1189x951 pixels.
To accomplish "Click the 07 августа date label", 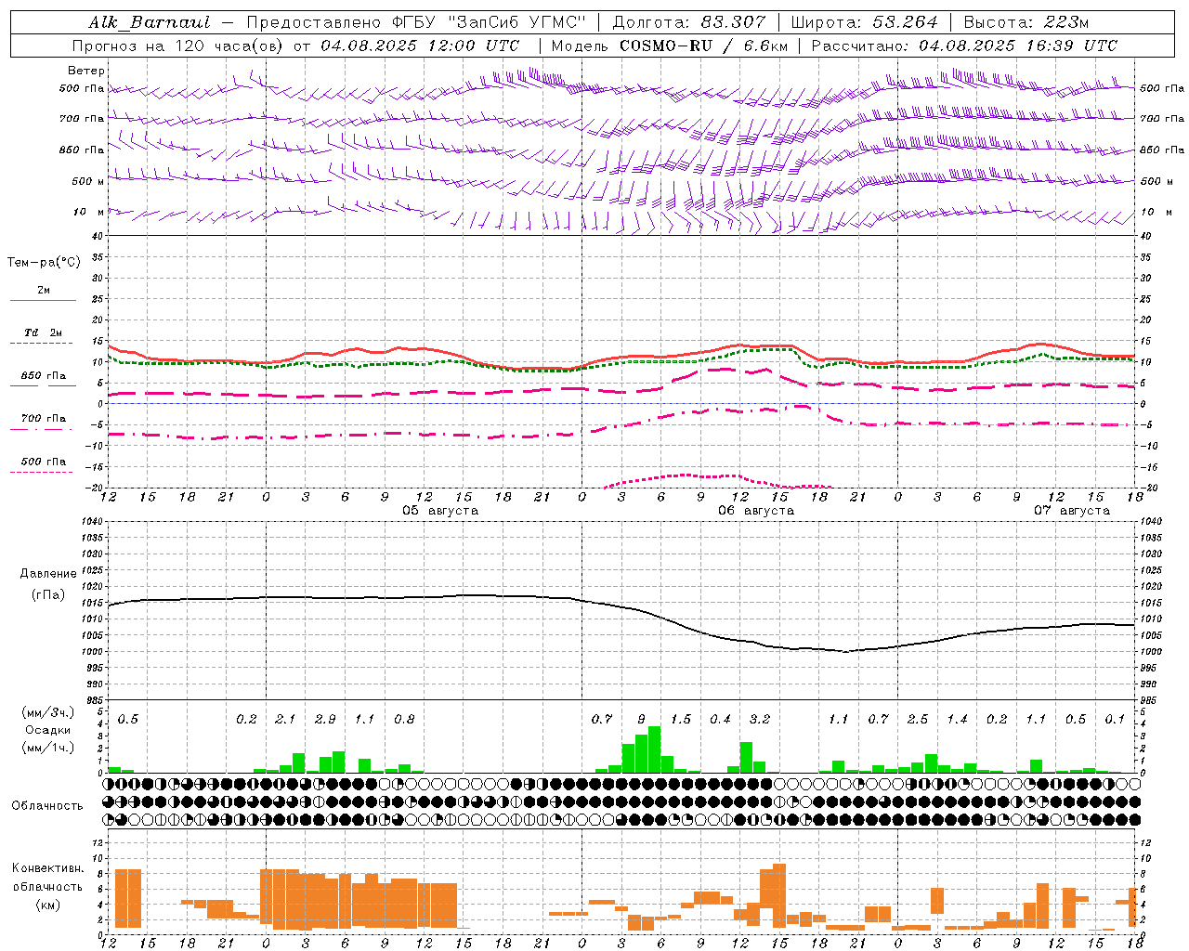I will (1072, 511).
